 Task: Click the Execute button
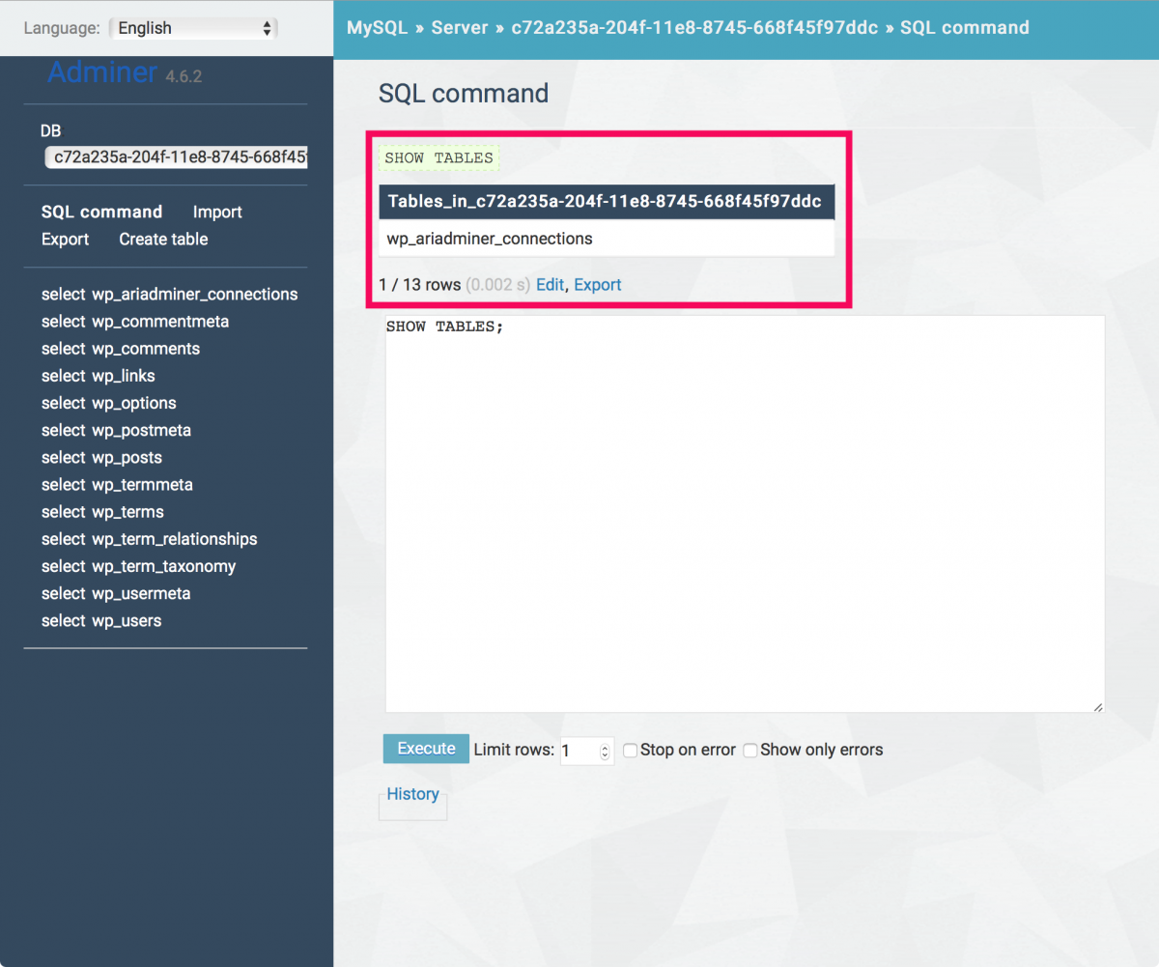point(425,749)
